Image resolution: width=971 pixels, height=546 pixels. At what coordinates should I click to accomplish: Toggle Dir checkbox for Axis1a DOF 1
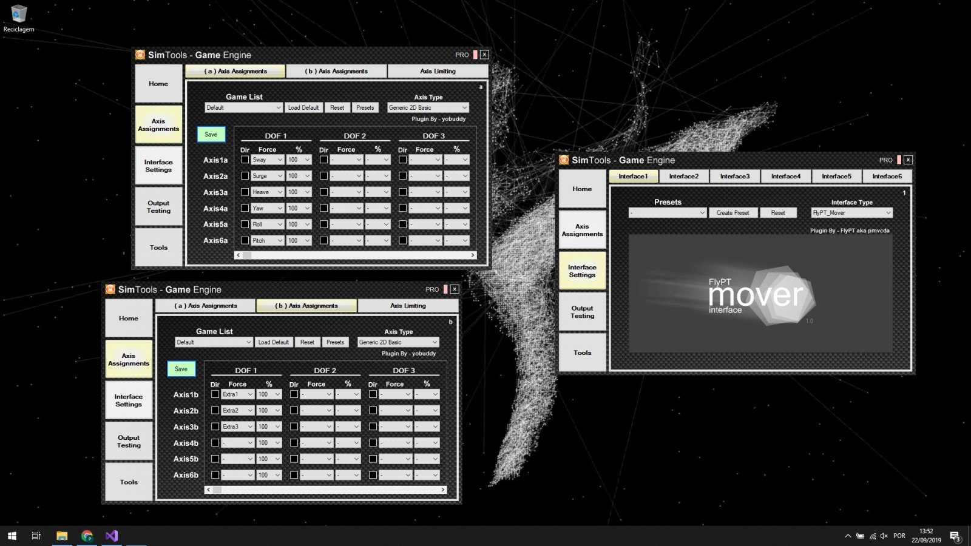tap(245, 160)
